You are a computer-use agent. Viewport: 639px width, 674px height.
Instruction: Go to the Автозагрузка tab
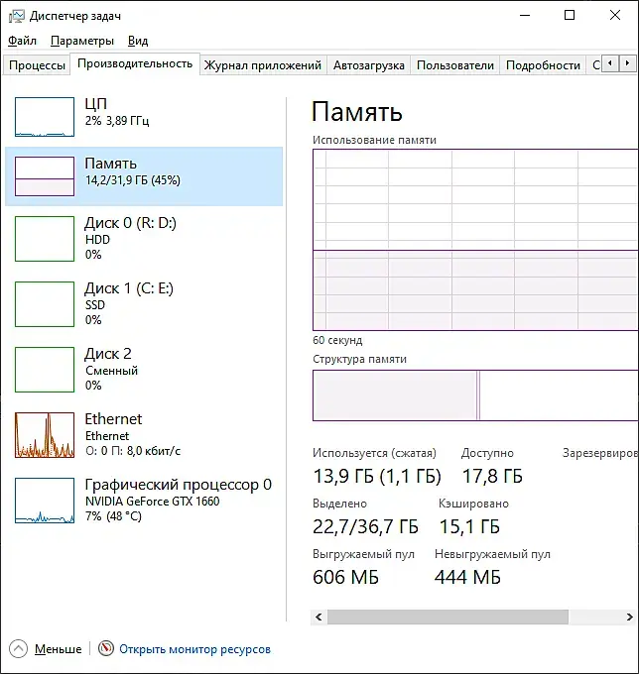pos(369,65)
